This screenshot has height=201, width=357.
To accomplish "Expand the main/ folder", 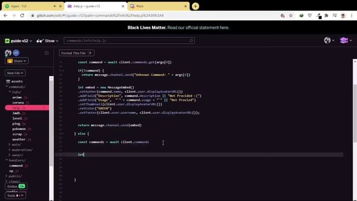I will pyautogui.click(x=15, y=145).
